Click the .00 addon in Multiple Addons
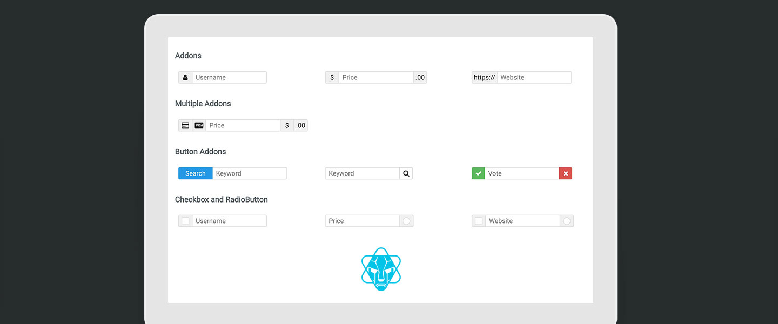 click(x=301, y=125)
